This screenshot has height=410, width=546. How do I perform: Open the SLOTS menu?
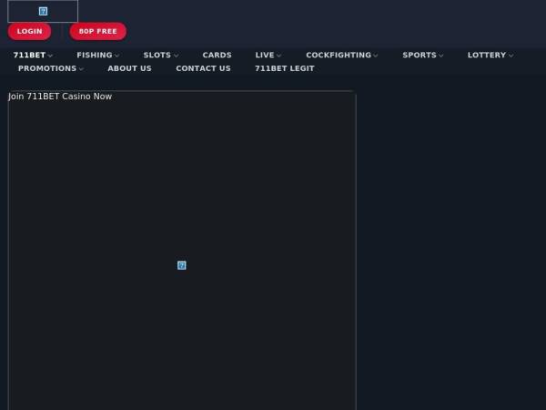coord(157,55)
